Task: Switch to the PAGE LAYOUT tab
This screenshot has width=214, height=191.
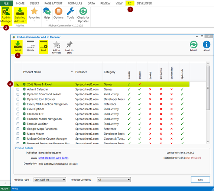Action: tap(53, 3)
